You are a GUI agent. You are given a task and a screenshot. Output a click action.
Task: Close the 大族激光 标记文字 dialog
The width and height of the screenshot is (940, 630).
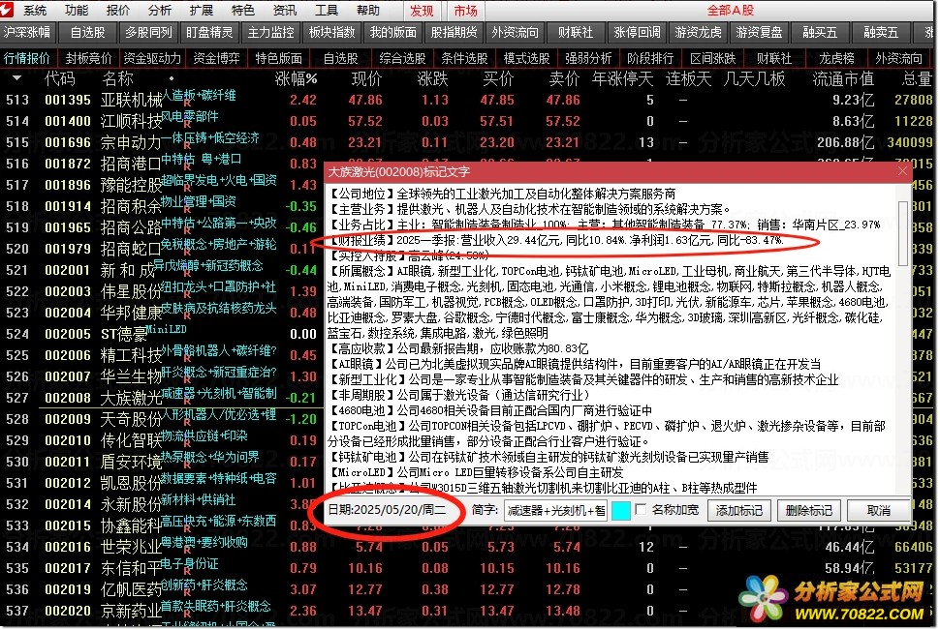click(902, 172)
